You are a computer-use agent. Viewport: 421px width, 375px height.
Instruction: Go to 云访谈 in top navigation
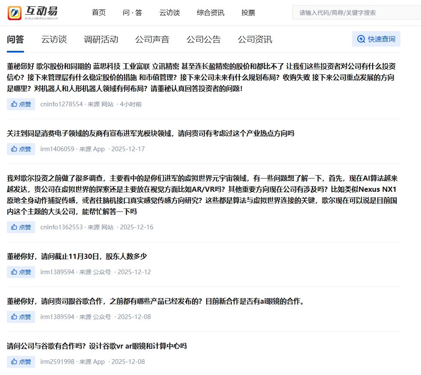[x=169, y=12]
